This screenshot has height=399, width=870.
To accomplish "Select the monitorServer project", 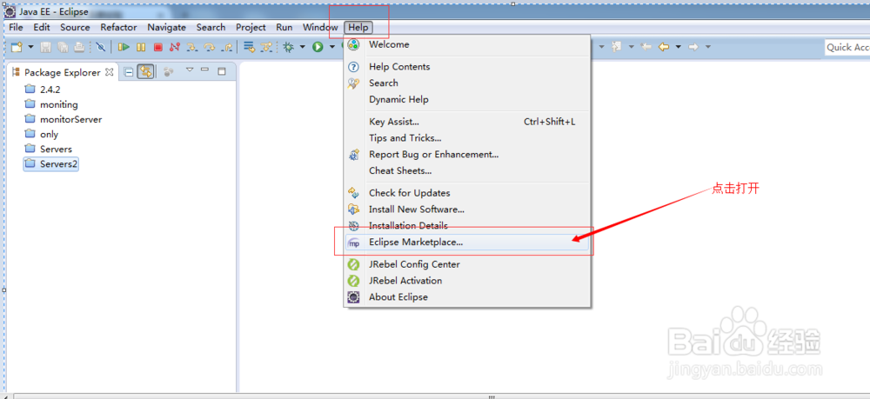I will pyautogui.click(x=64, y=119).
